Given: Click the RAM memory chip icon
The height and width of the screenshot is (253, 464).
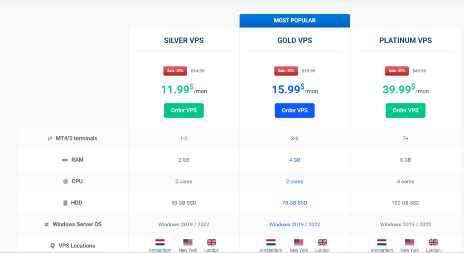Looking at the screenshot, I should pyautogui.click(x=65, y=160).
